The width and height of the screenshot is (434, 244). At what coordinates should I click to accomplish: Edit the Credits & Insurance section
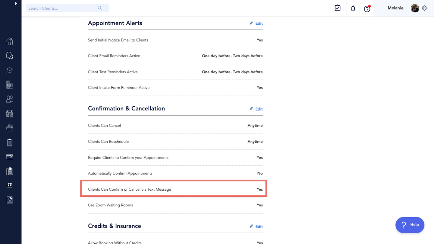point(256,227)
